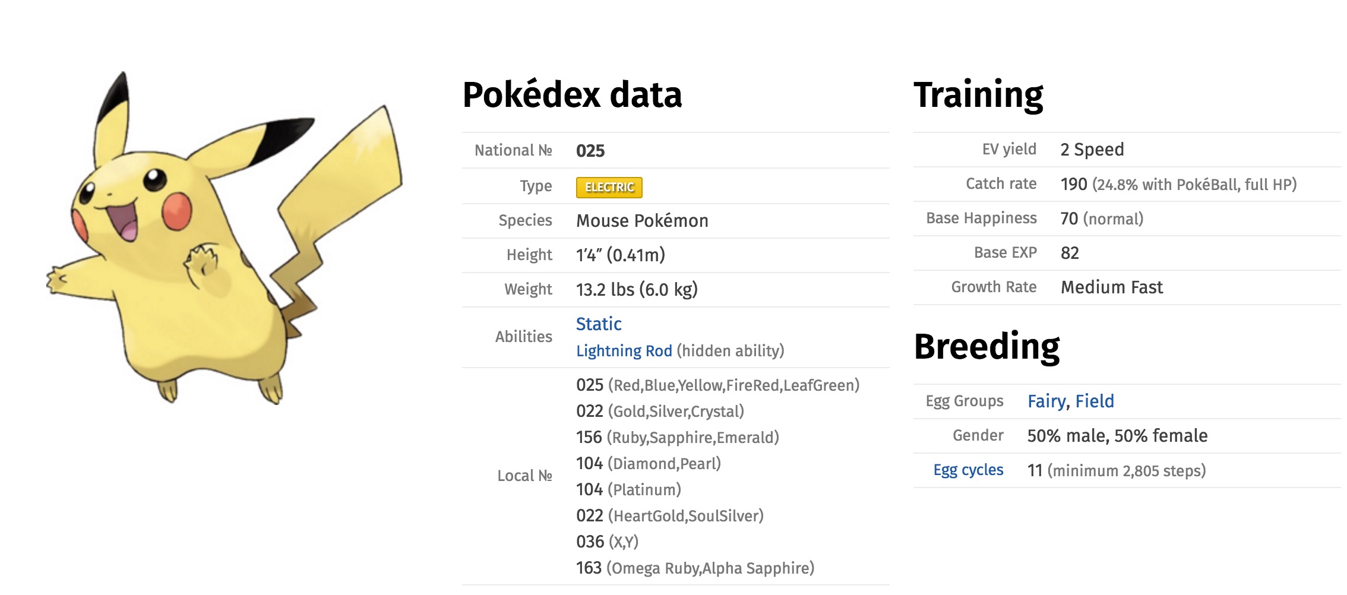
Task: Click the ELECTRIC type badge
Action: pos(609,188)
